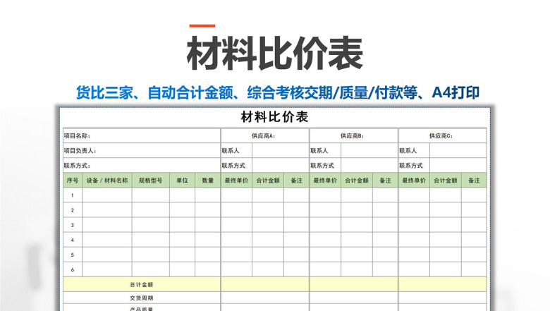550x311 pixels.
Task: Select the 数量 column header
Action: coord(208,181)
